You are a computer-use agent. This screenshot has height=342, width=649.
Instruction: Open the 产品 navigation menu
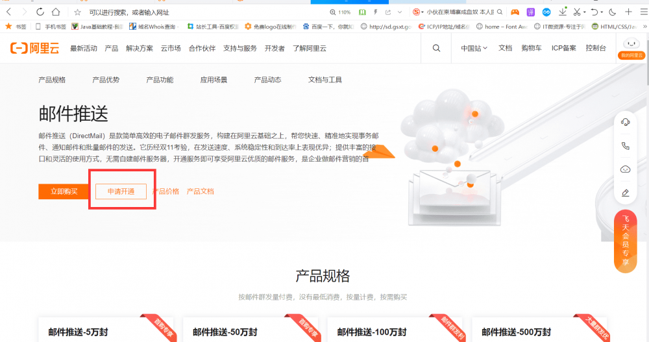coord(112,49)
